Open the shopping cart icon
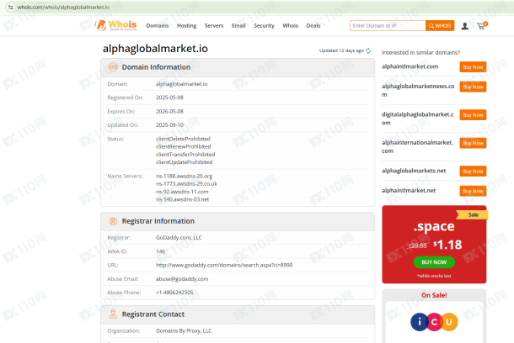The height and width of the screenshot is (343, 514). [482, 25]
